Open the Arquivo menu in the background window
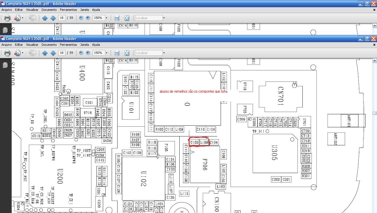 7,10
